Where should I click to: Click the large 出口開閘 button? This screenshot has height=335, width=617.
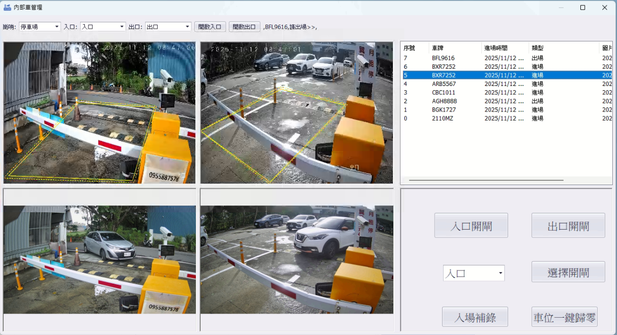pyautogui.click(x=568, y=226)
